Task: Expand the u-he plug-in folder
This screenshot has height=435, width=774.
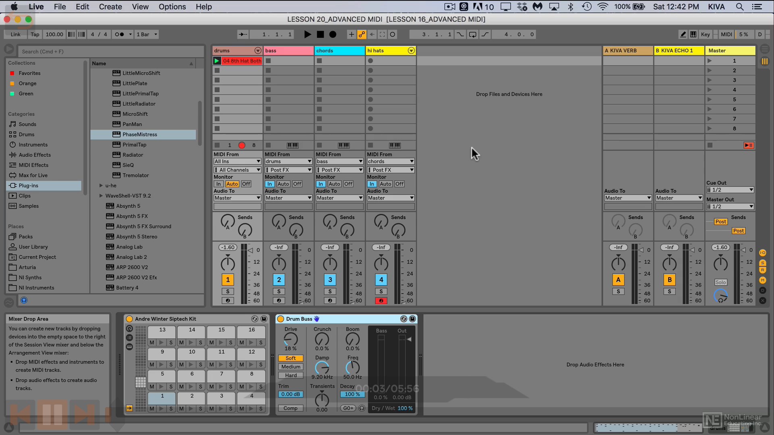Action: (101, 186)
